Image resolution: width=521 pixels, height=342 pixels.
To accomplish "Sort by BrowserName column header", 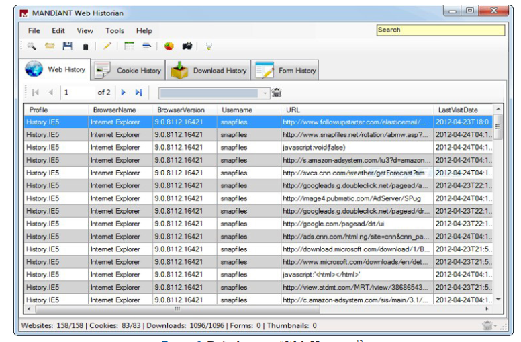I will tap(120, 110).
